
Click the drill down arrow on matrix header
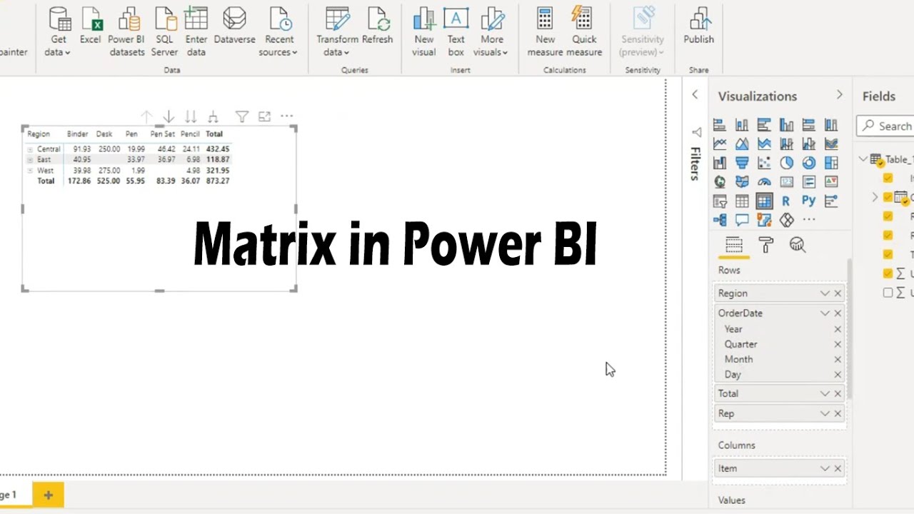coord(169,116)
